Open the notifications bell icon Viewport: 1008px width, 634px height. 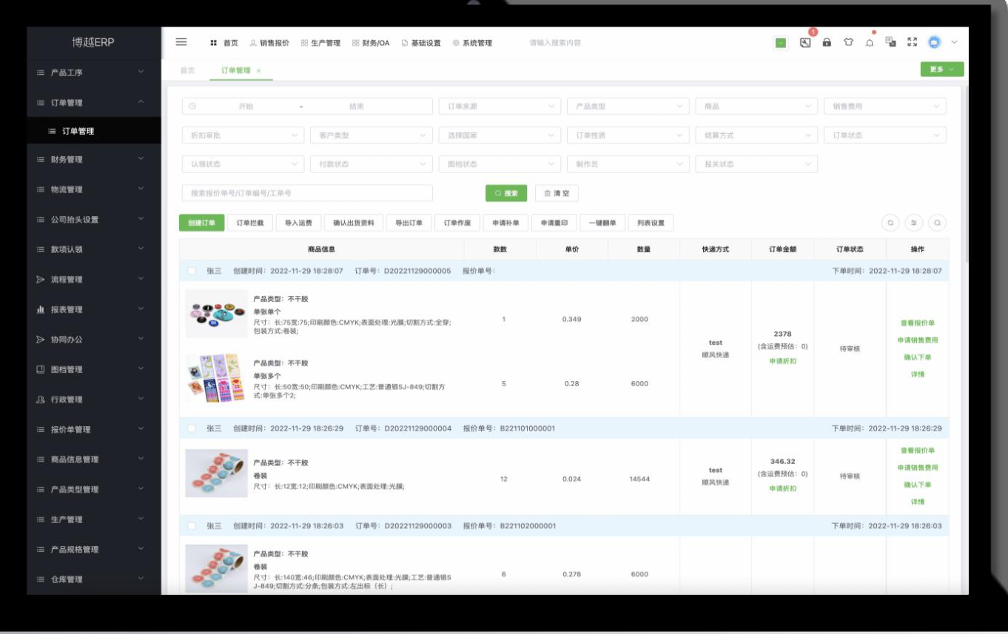(x=871, y=44)
